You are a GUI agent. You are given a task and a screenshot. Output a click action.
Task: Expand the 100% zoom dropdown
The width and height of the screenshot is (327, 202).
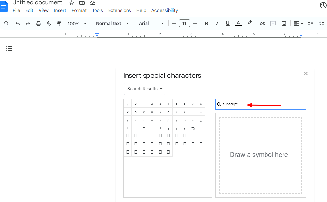coord(77,23)
